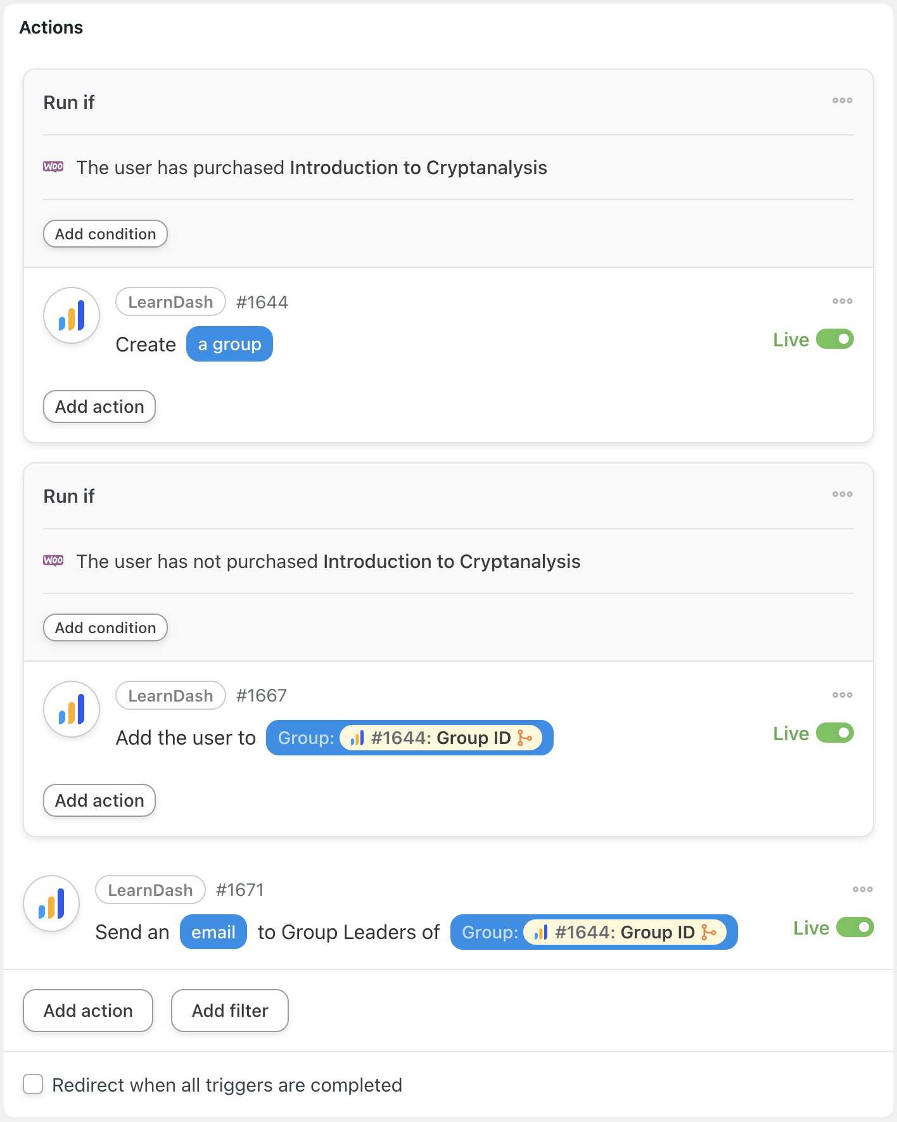The image size is (897, 1122).
Task: Open three-dot menu for action #1644
Action: [x=842, y=301]
